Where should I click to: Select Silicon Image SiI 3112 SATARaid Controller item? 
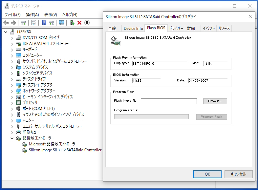65,150
